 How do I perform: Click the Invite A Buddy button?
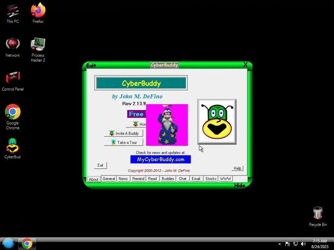124,133
